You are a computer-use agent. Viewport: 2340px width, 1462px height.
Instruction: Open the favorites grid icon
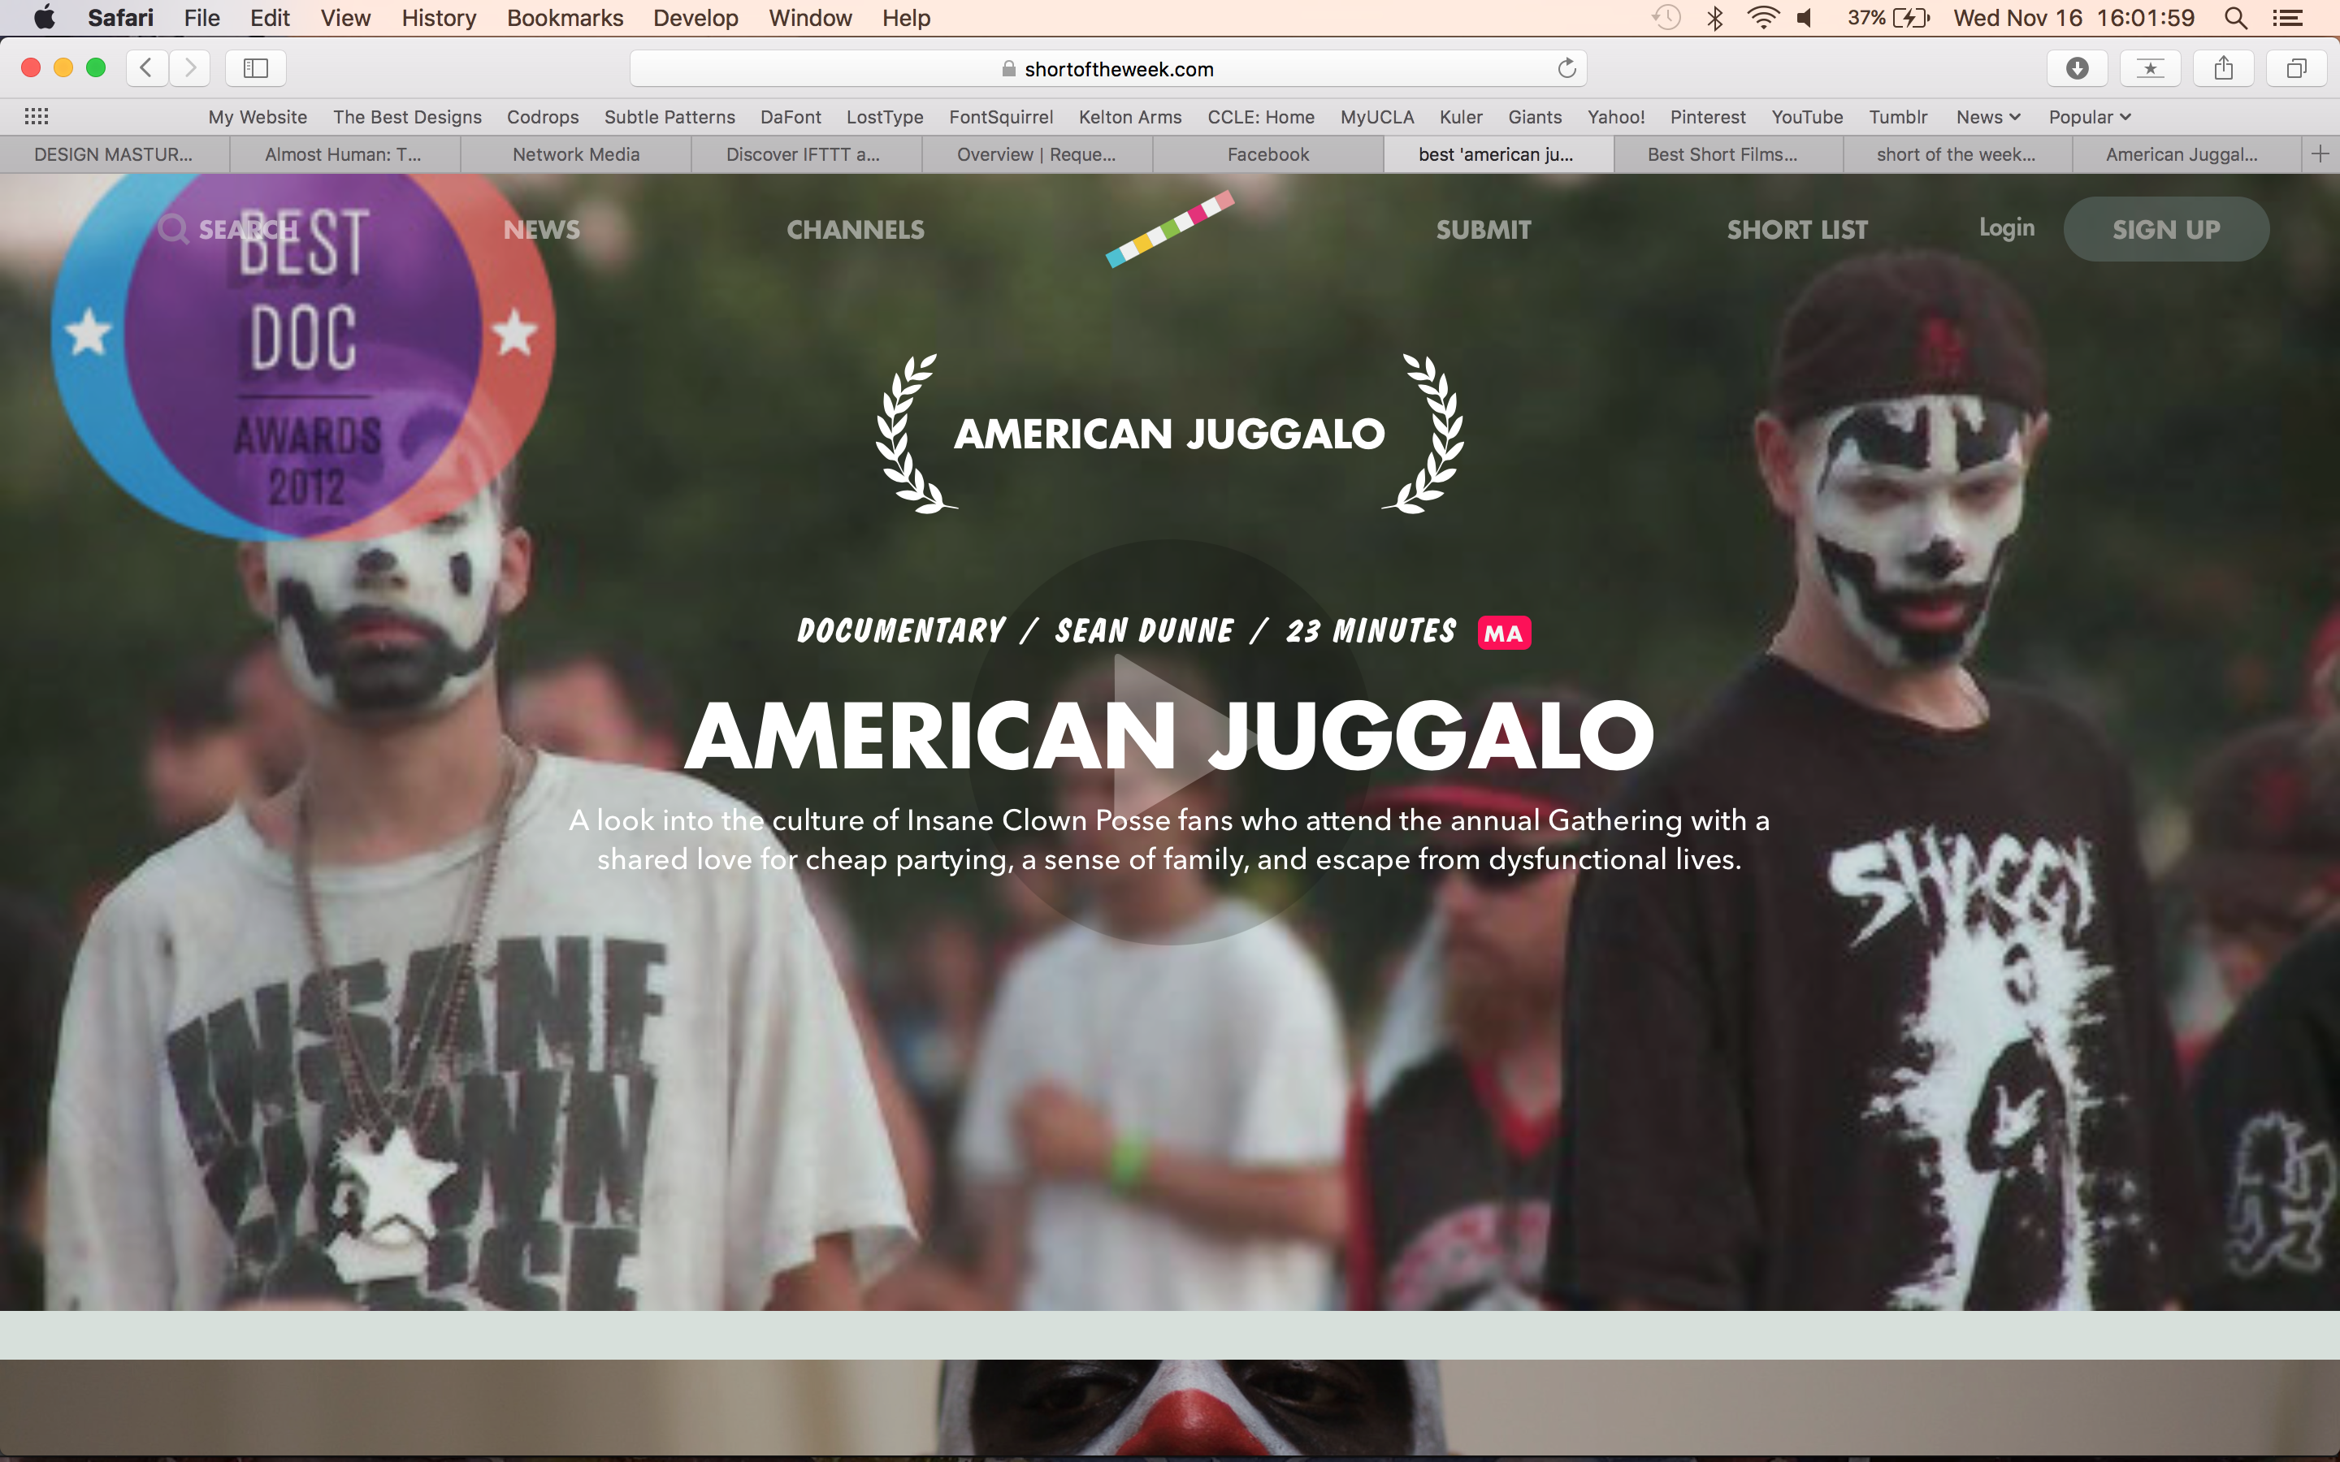[37, 116]
